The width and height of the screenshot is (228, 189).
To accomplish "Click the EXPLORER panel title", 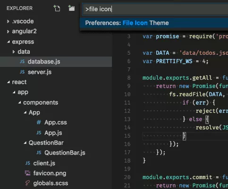I will [x=19, y=8].
